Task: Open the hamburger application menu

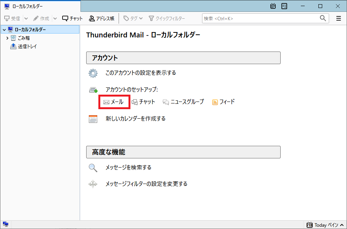Action: click(338, 18)
